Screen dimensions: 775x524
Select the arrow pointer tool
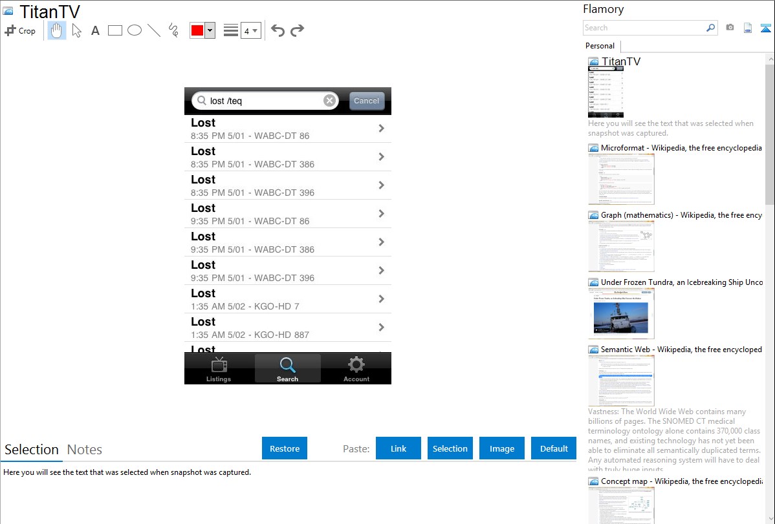pyautogui.click(x=76, y=30)
